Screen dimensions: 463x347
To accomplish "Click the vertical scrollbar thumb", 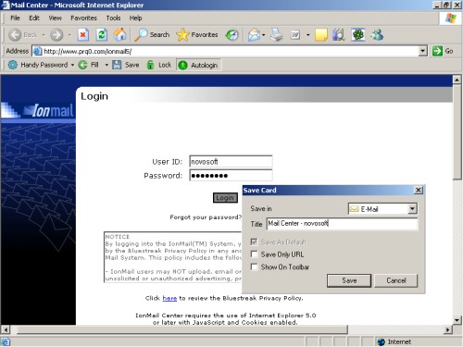I will [x=457, y=132].
